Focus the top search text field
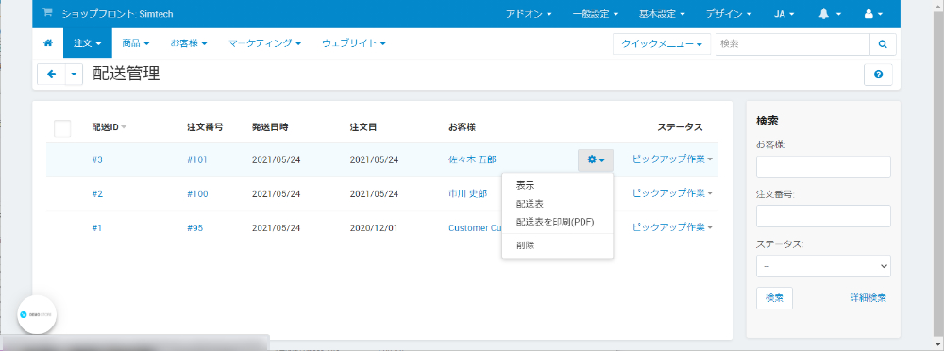The width and height of the screenshot is (944, 351). 792,44
